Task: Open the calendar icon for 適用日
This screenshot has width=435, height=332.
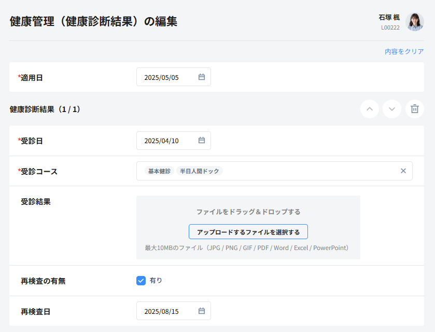Action: (x=202, y=77)
